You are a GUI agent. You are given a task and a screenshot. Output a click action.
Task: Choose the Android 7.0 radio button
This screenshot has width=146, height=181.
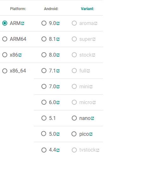pos(44,86)
